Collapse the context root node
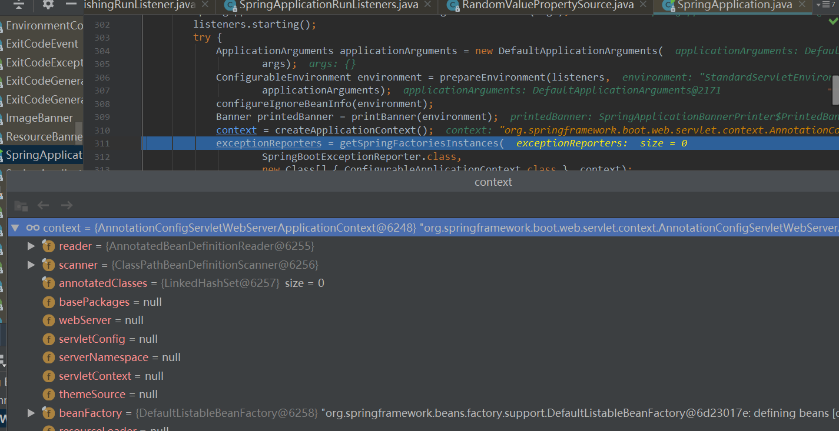This screenshot has width=839, height=431. (15, 228)
